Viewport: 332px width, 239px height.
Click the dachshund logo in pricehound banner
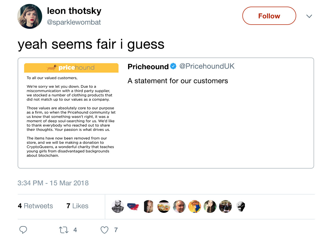pyautogui.click(x=52, y=68)
